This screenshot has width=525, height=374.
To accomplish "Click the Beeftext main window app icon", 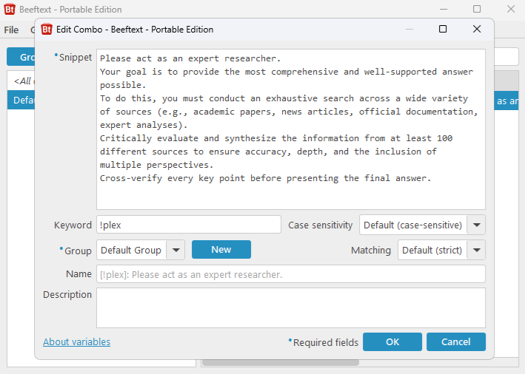I will [x=10, y=10].
